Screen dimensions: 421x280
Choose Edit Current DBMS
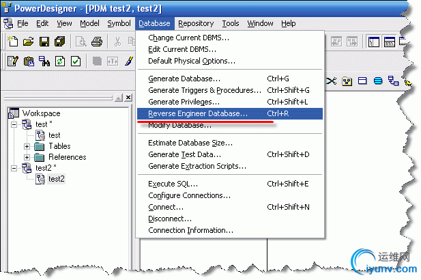[230, 49]
